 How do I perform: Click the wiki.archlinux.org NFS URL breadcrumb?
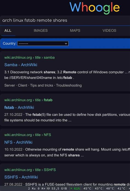click(28, 135)
